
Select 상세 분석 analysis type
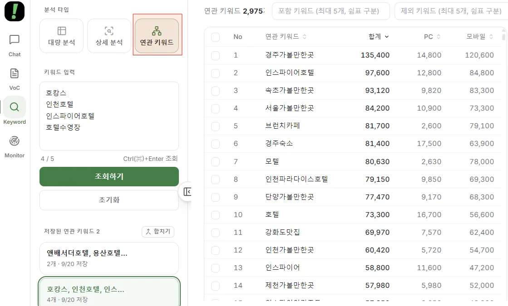[109, 36]
